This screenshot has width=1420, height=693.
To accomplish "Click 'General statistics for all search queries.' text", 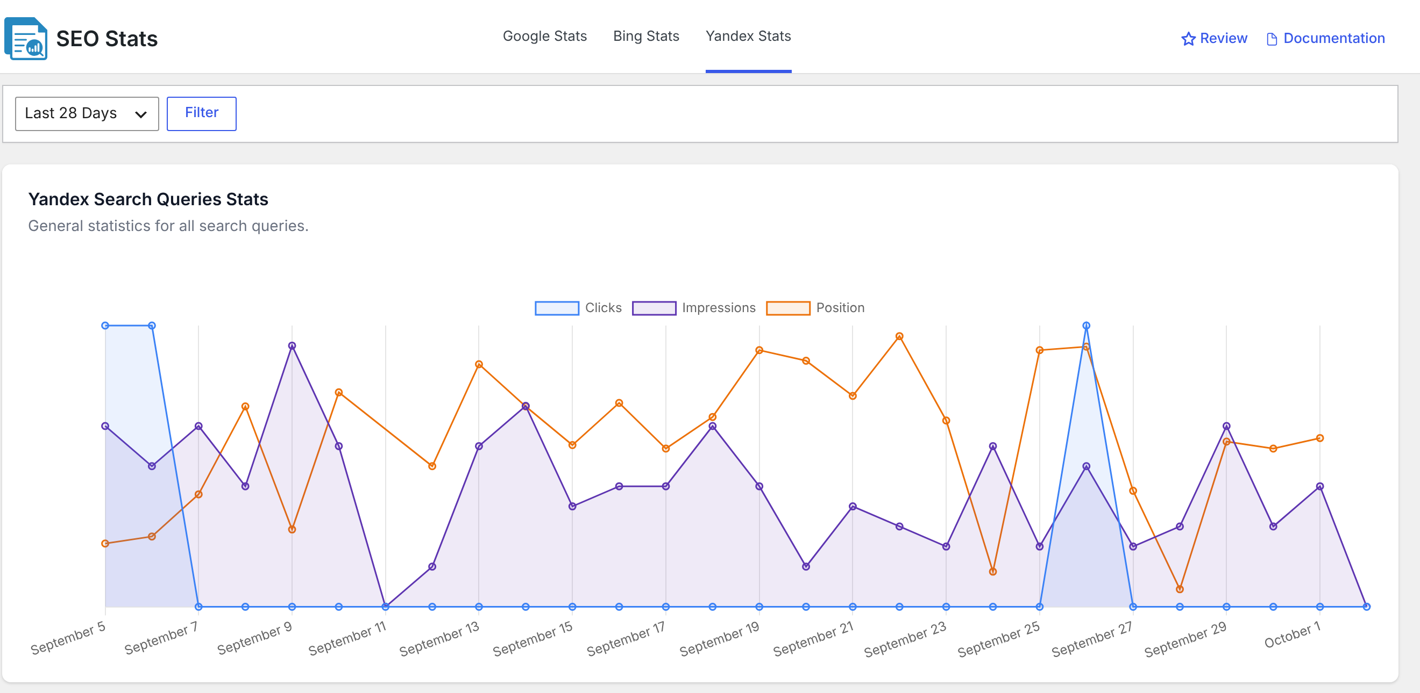I will [x=168, y=226].
